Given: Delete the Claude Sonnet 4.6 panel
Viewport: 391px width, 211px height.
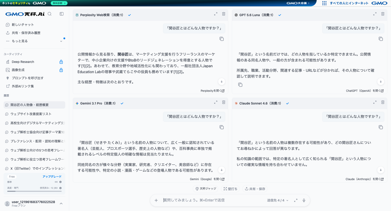Looking at the screenshot, I should point(383,102).
